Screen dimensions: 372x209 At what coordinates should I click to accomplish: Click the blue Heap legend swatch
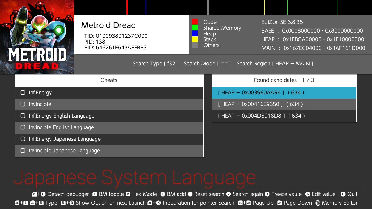click(x=195, y=33)
